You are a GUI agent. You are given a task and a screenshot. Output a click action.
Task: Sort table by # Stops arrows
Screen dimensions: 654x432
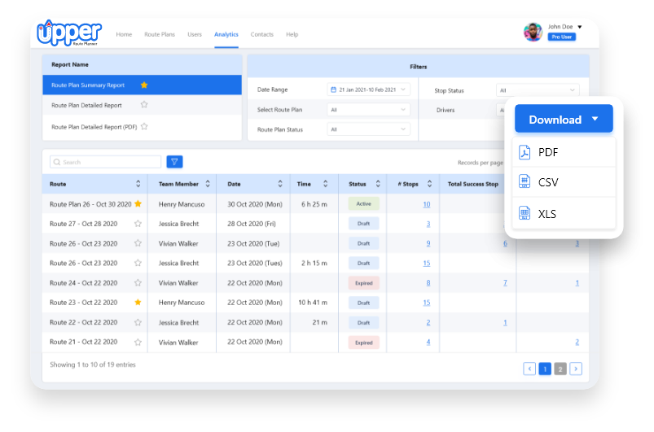[429, 184]
